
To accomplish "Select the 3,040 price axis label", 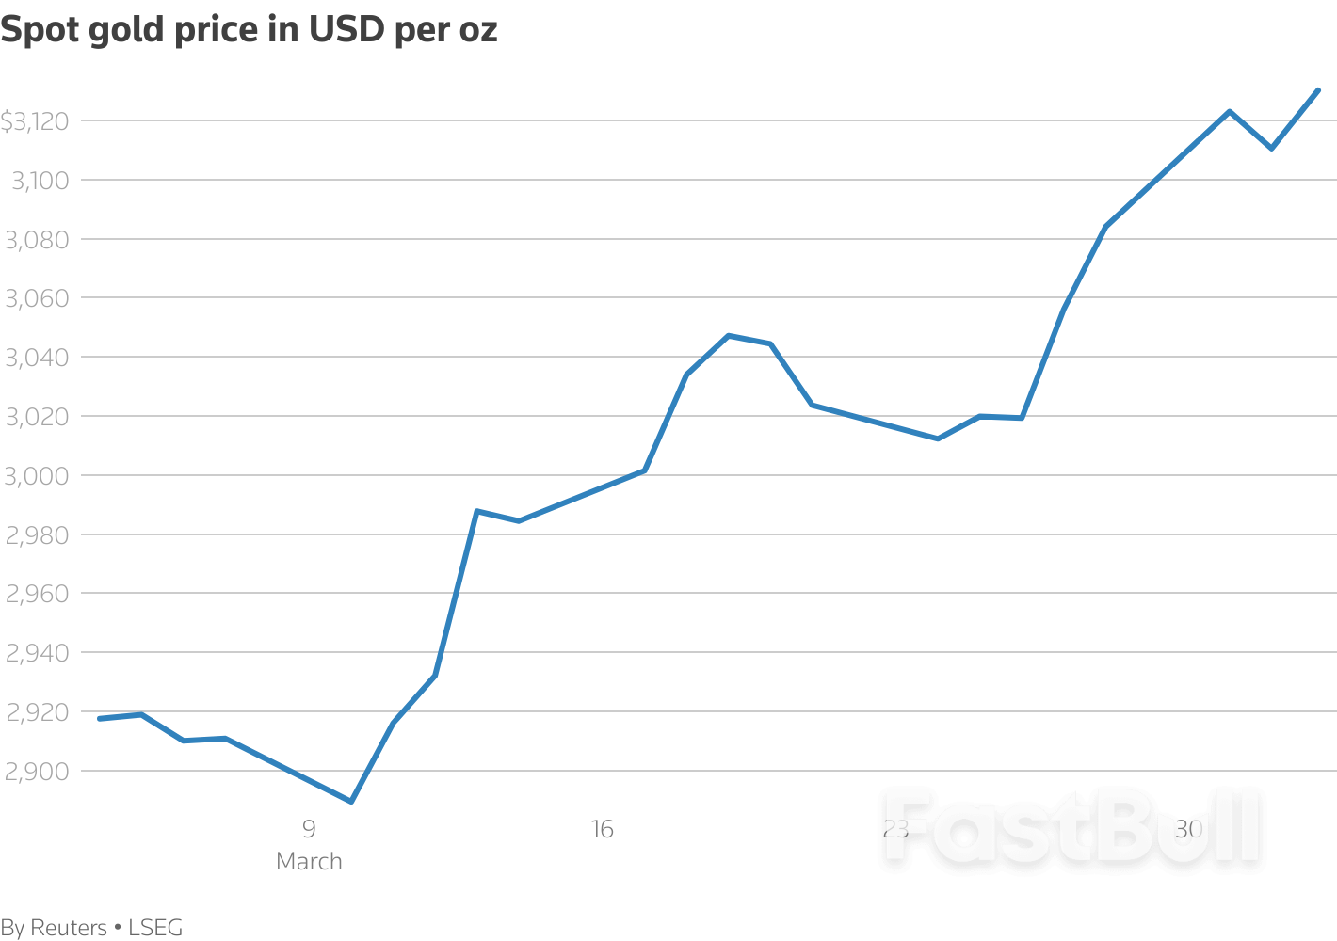I will (x=38, y=358).
